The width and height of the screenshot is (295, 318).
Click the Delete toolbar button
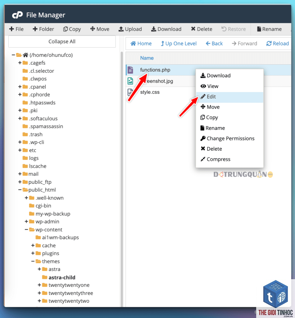(x=202, y=29)
